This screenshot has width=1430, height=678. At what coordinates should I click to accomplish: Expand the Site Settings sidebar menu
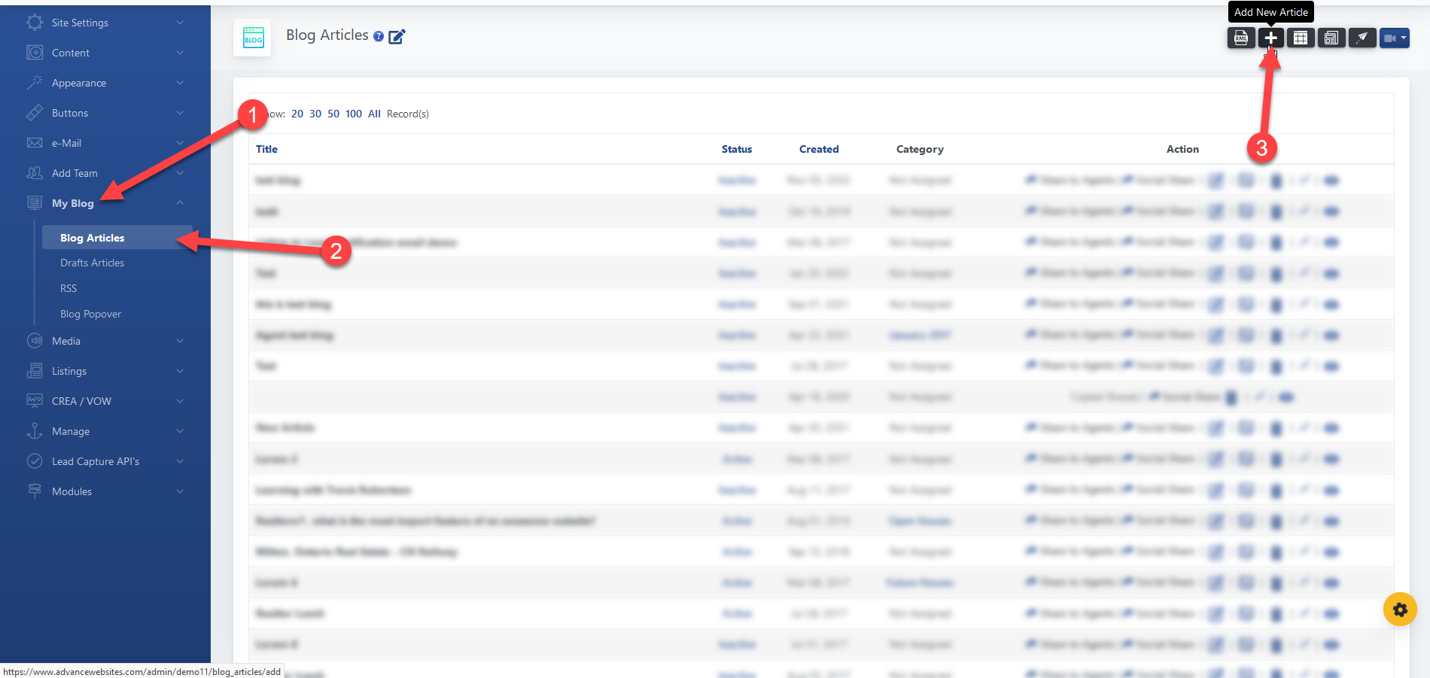(x=105, y=23)
